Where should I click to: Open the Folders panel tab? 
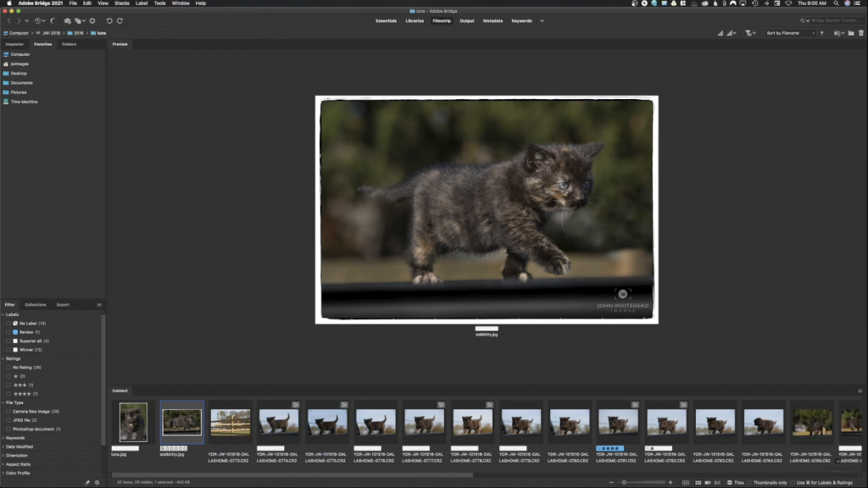(x=69, y=44)
